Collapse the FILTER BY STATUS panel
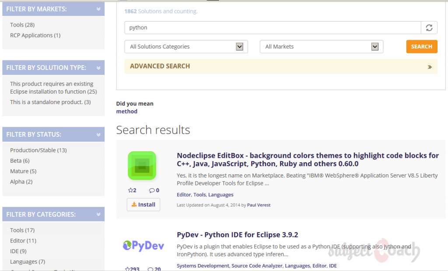This screenshot has width=448, height=271. pos(98,134)
